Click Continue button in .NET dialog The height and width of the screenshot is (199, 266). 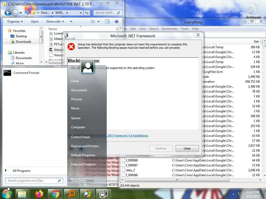coord(161,148)
